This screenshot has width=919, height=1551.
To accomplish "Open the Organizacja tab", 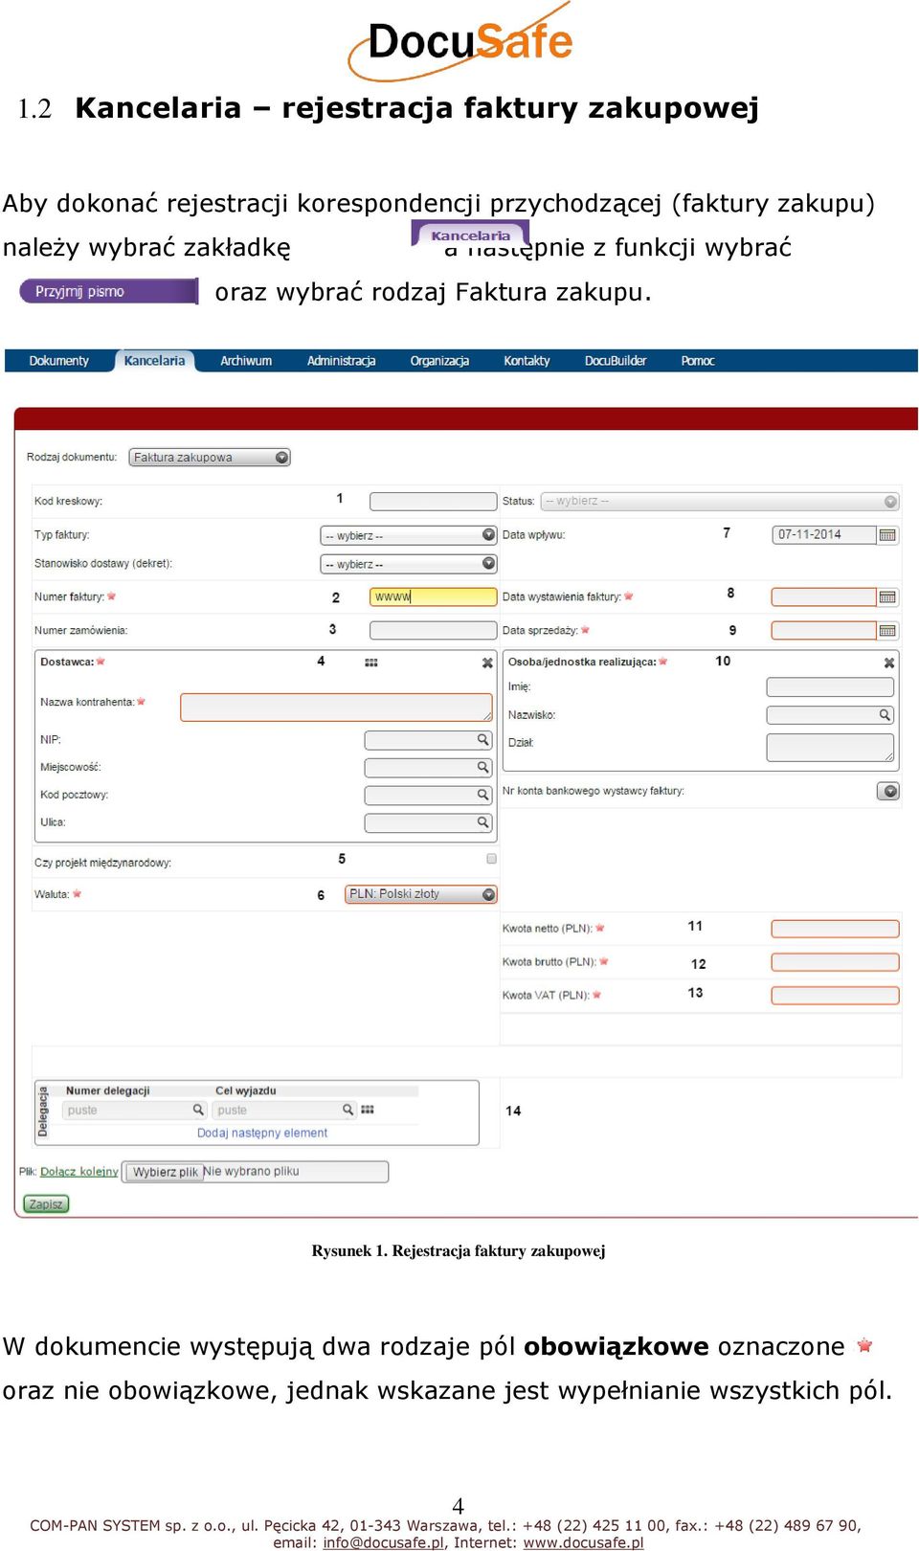I will click(x=439, y=361).
